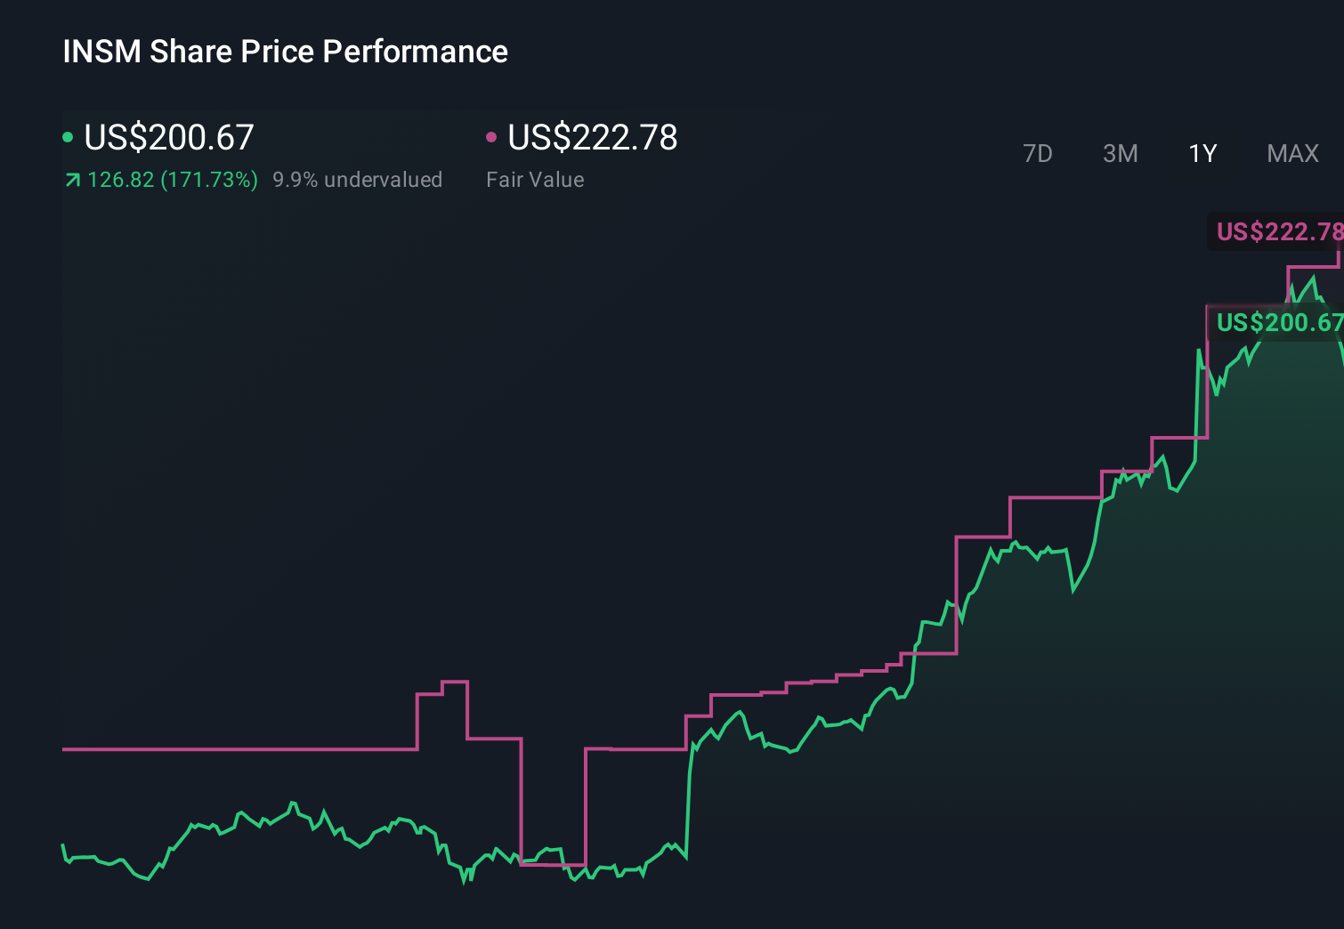
Task: Expand the 1Y time range options
Action: (x=1202, y=153)
